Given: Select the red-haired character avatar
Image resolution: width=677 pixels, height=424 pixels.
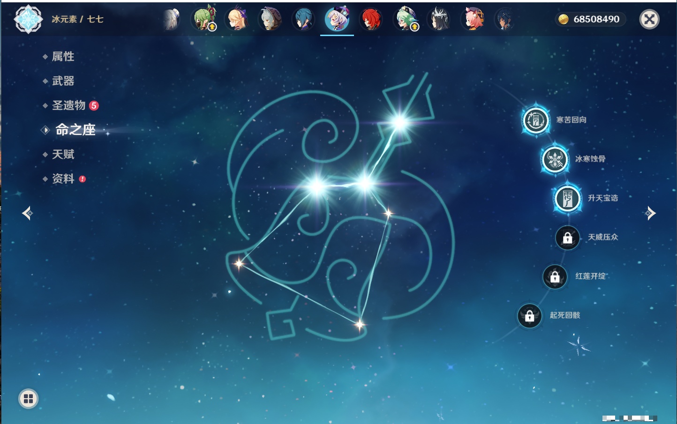Looking at the screenshot, I should (371, 19).
